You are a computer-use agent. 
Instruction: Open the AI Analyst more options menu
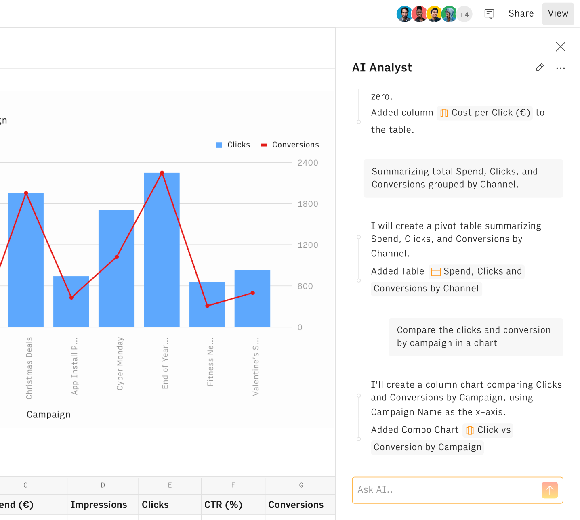pos(560,68)
